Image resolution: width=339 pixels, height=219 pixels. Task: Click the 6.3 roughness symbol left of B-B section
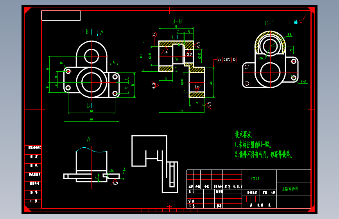tap(155, 86)
